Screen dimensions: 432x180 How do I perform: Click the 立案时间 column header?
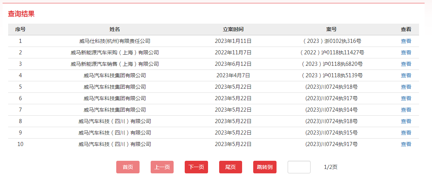click(x=233, y=30)
